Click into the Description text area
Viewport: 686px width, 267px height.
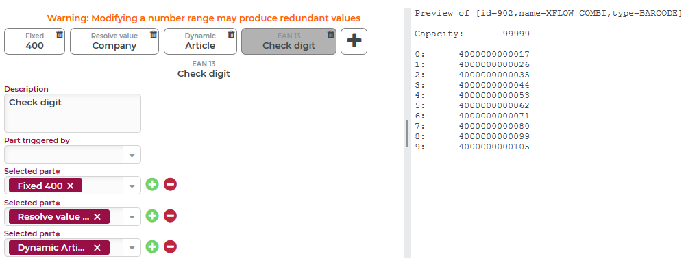click(73, 113)
